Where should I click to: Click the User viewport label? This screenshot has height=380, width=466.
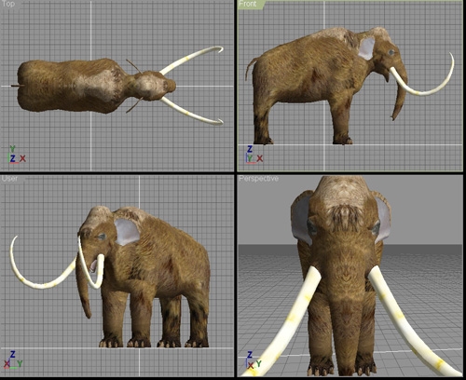point(9,179)
